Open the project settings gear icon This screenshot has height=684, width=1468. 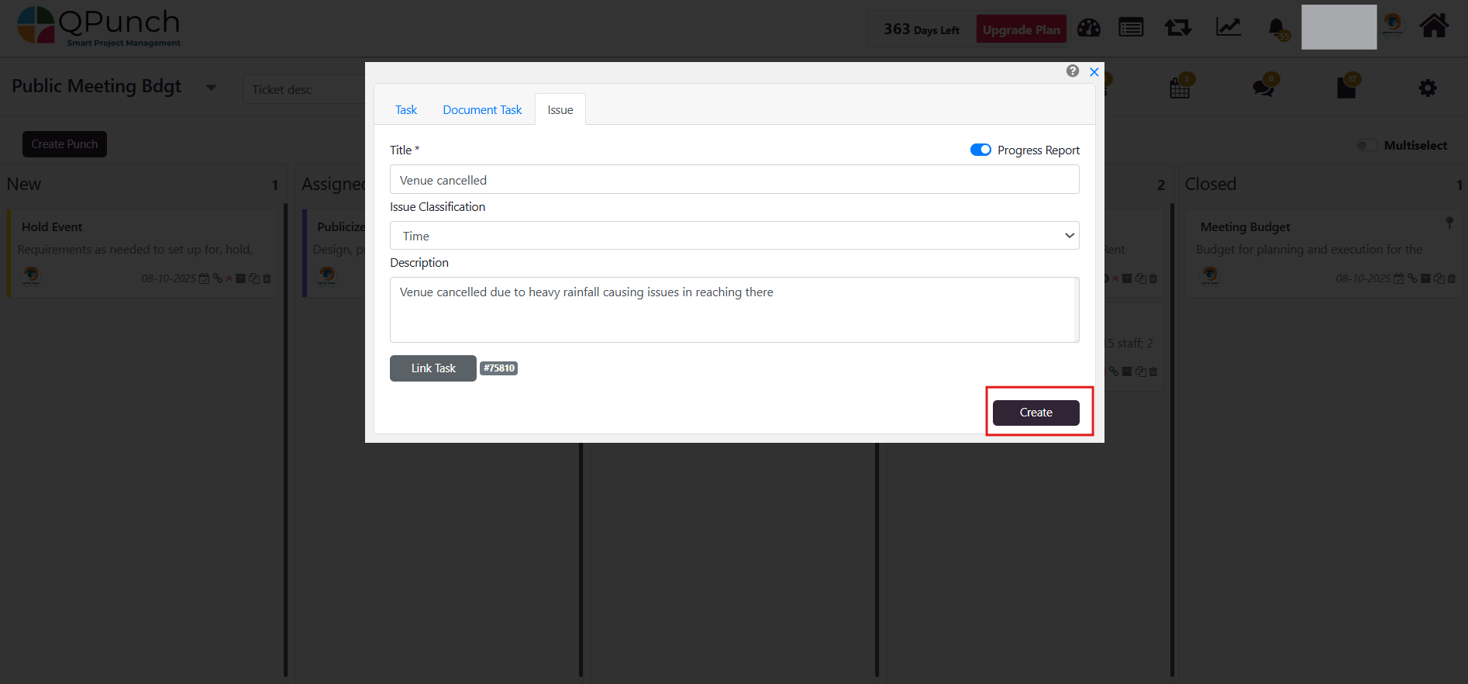(1427, 88)
